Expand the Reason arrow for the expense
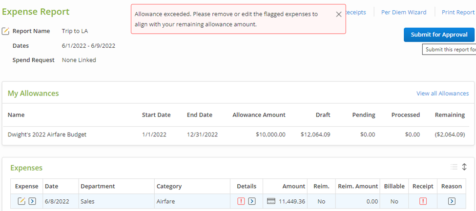This screenshot has height=211, width=476. pos(452,201)
